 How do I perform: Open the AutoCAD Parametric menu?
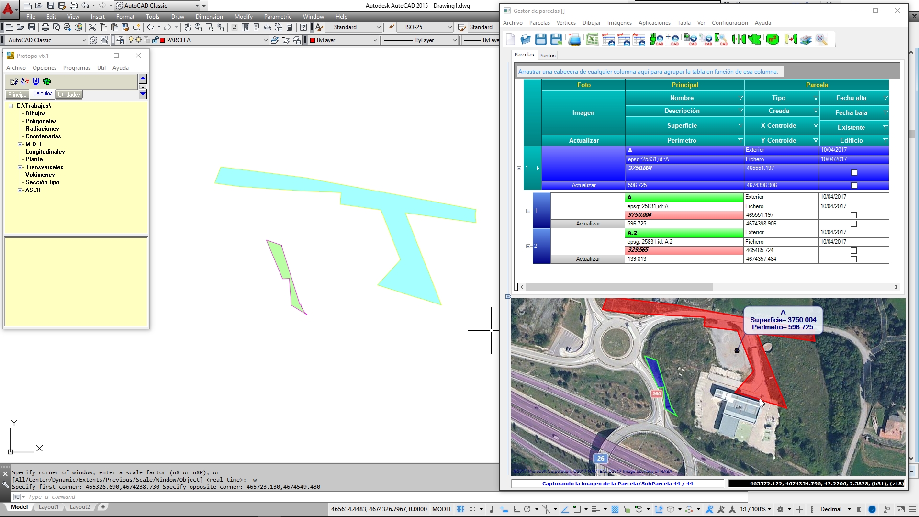[x=278, y=17]
